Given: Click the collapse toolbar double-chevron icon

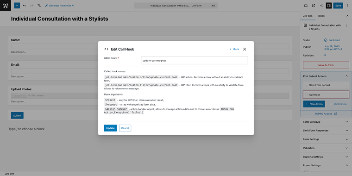Looking at the screenshot, I should (321, 6).
